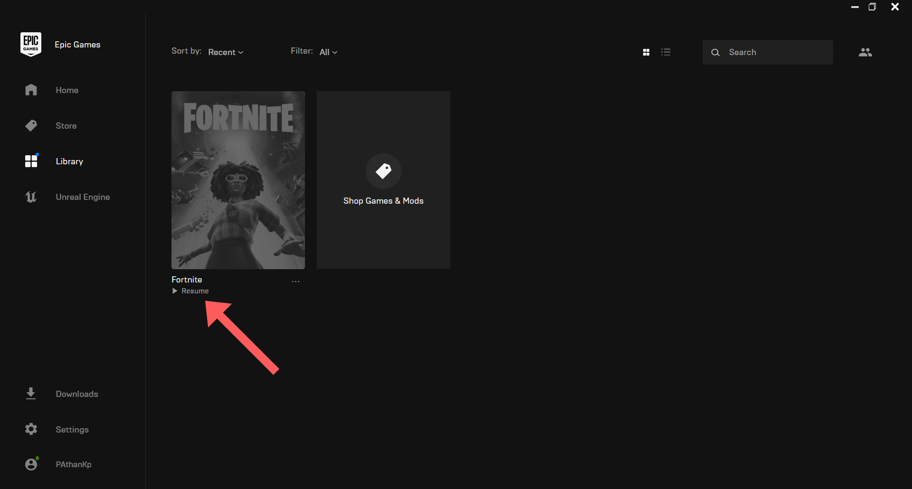912x489 pixels.
Task: Open the Epic Games logo menu
Action: point(30,44)
